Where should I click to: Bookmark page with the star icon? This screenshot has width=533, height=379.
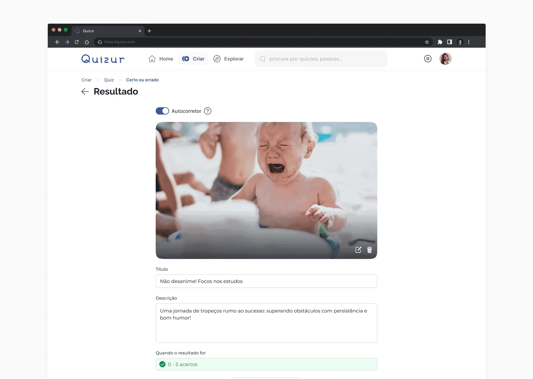[x=427, y=42]
